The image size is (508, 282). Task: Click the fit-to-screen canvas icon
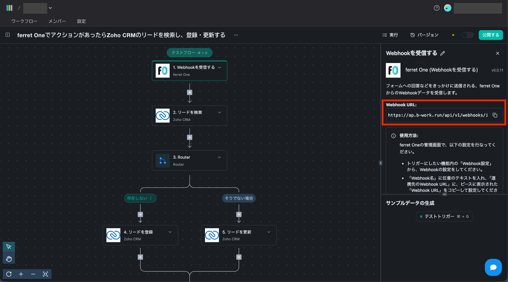point(45,274)
